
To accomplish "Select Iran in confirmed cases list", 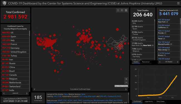I will tap(15, 59).
